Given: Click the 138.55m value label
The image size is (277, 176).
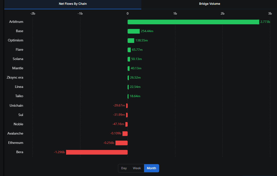Looking at the screenshot, I should click(x=142, y=40).
